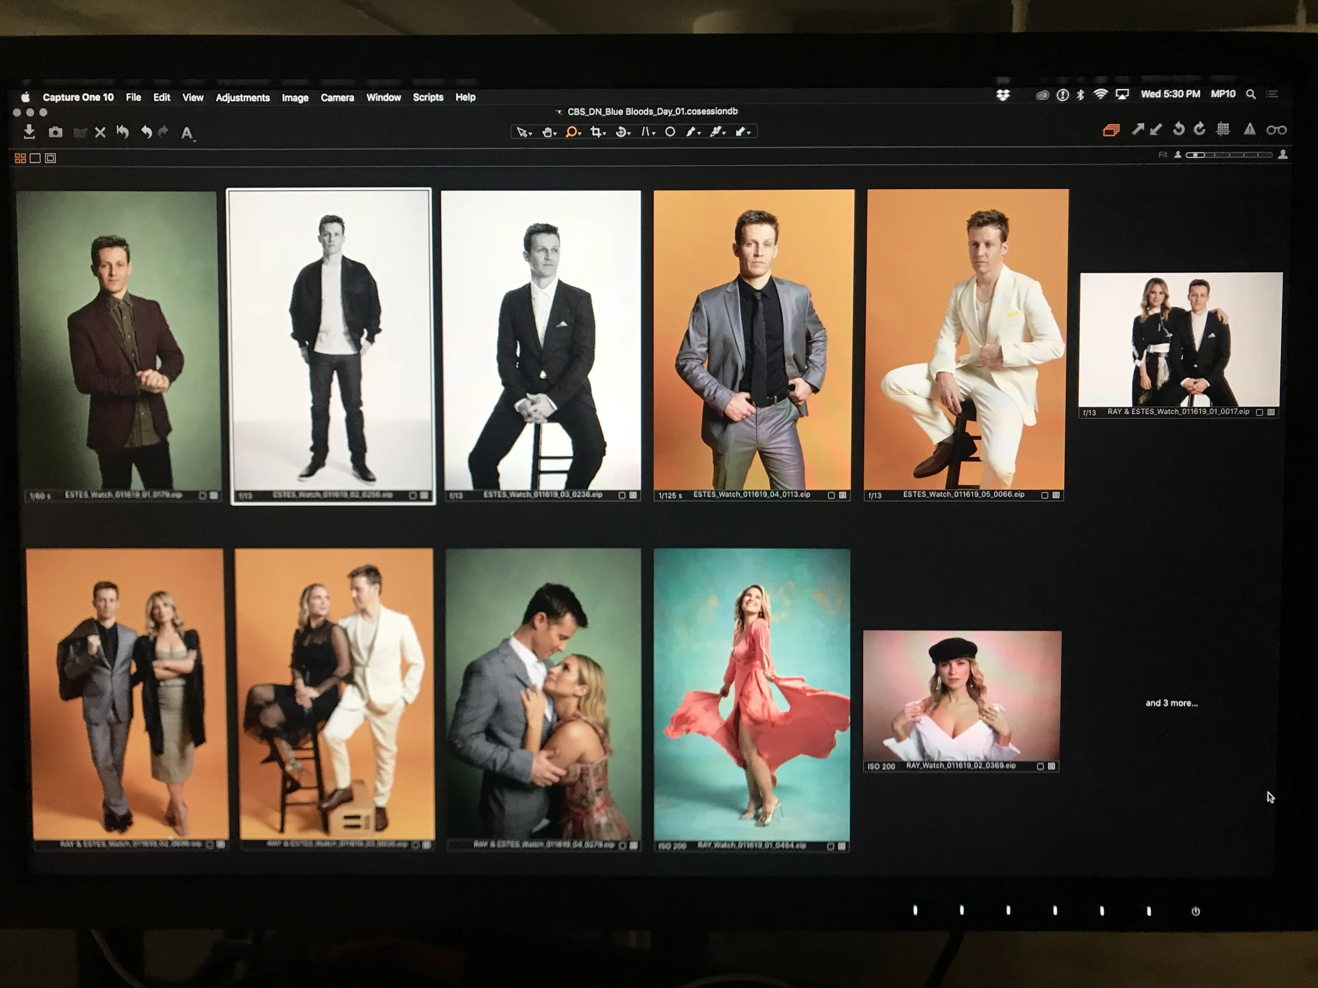Open the Camera menu
1318x988 pixels.
[x=337, y=97]
